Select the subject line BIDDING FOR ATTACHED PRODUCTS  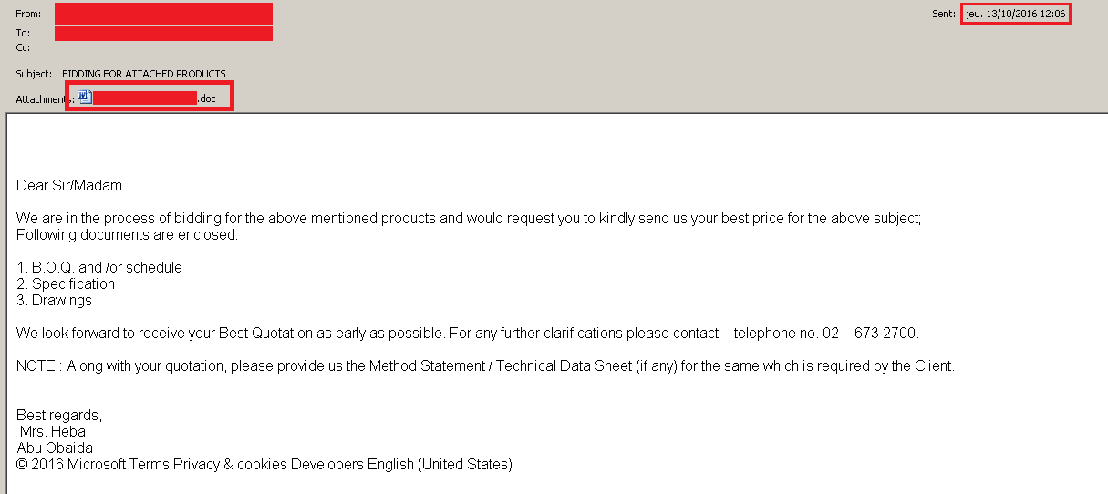pos(144,74)
